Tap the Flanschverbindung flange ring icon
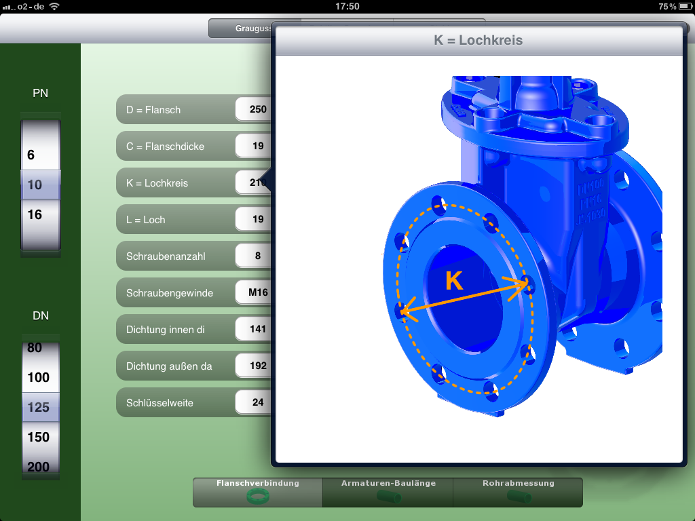The height and width of the screenshot is (521, 695). pos(257,497)
